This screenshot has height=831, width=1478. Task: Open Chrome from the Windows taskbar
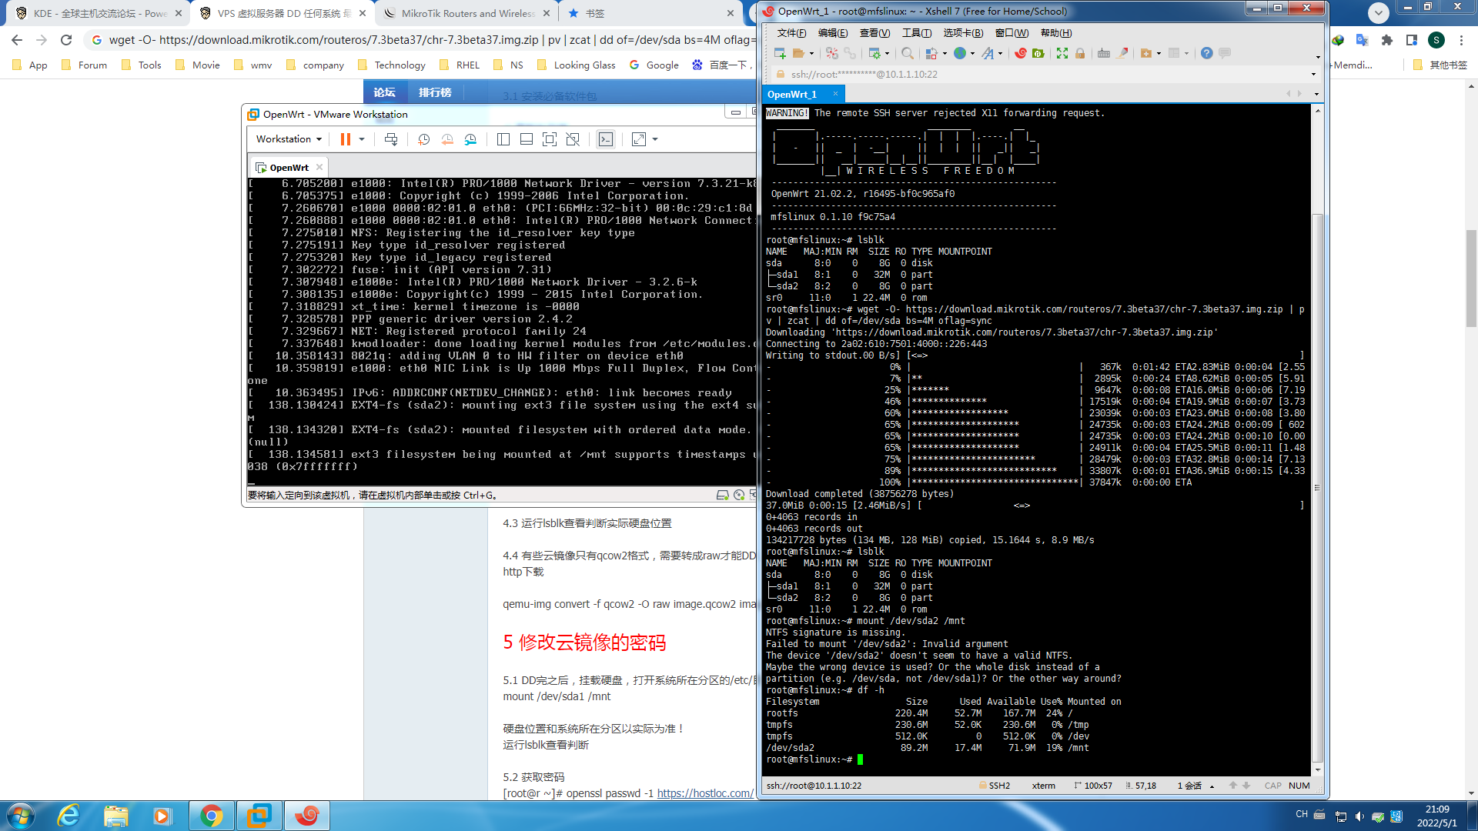[211, 816]
